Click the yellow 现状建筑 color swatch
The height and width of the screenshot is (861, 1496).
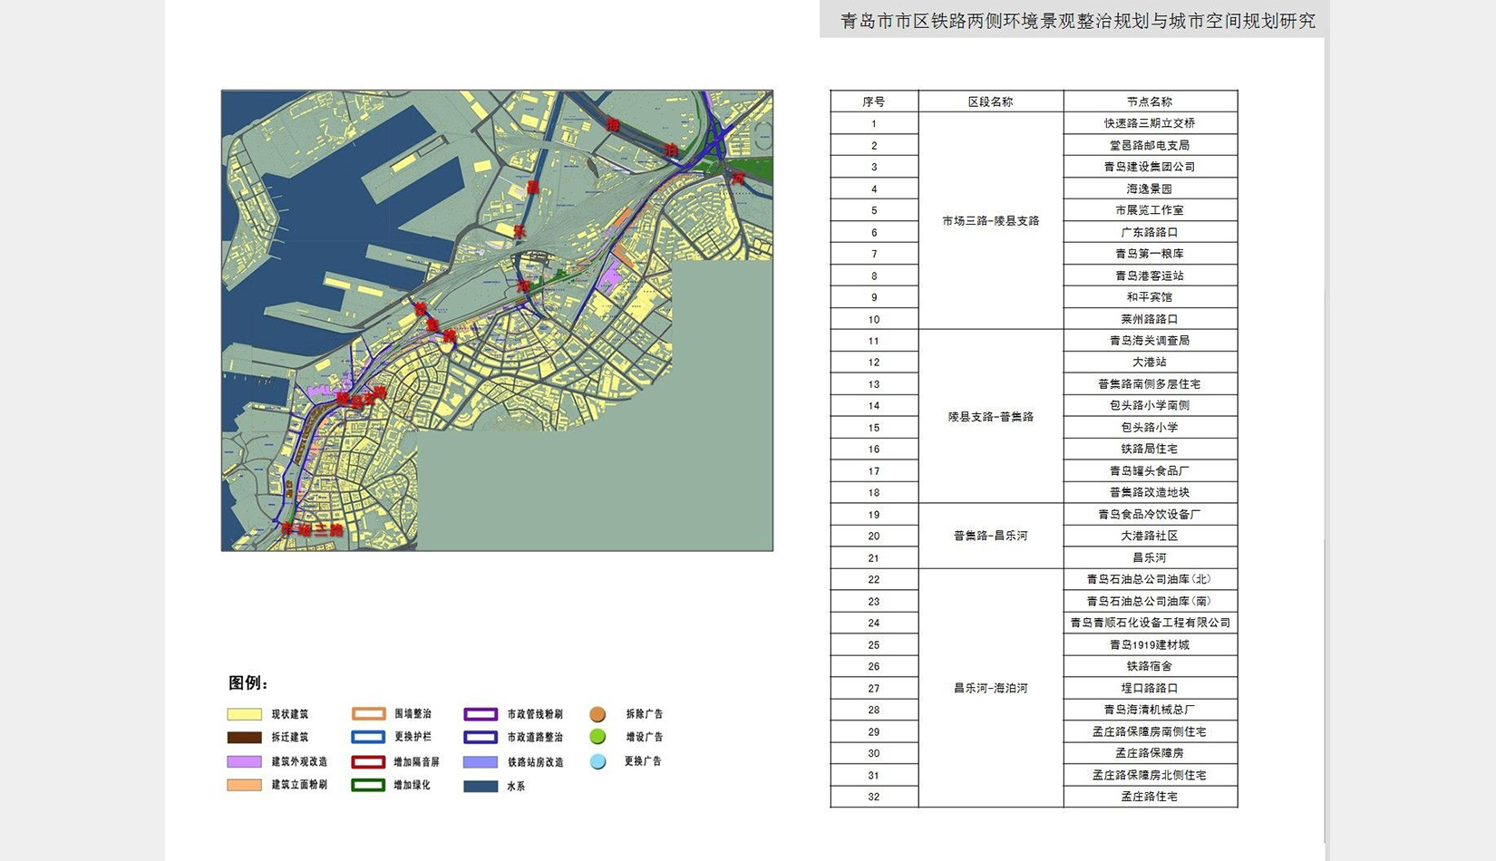(x=244, y=714)
